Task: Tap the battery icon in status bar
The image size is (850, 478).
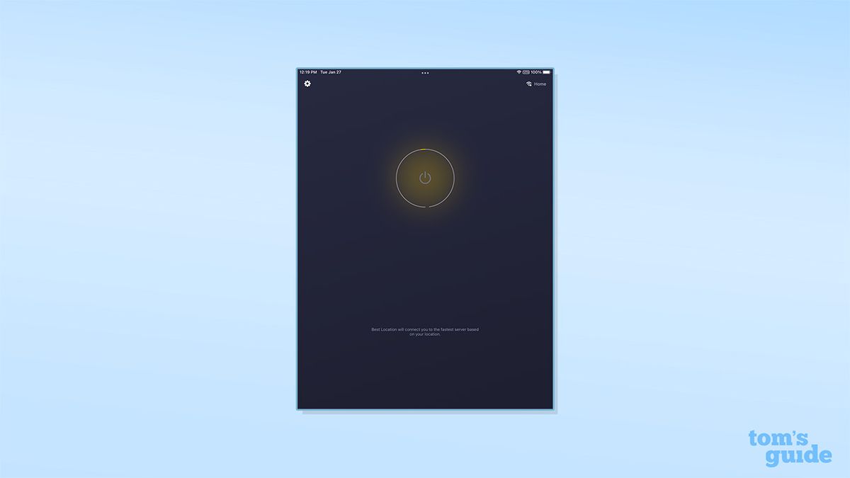Action: [546, 72]
